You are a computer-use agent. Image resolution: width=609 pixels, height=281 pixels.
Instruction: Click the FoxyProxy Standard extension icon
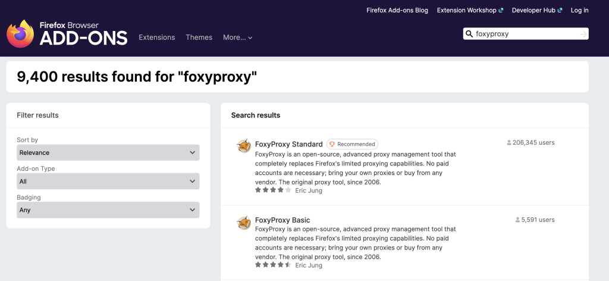244,146
